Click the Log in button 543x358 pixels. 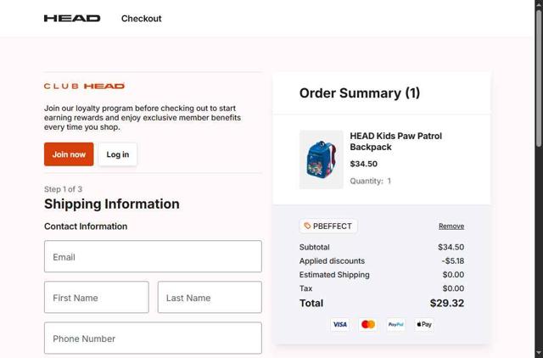(x=118, y=154)
